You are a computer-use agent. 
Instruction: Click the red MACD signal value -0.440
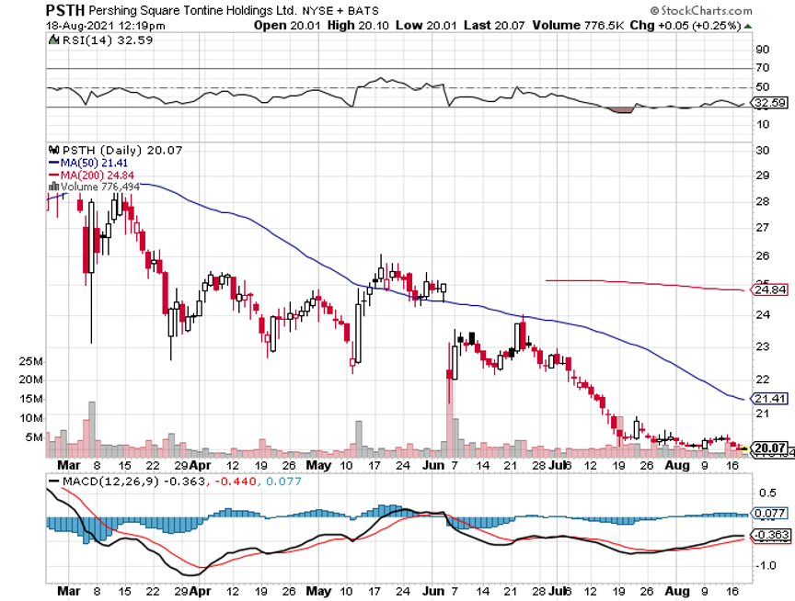pyautogui.click(x=236, y=481)
